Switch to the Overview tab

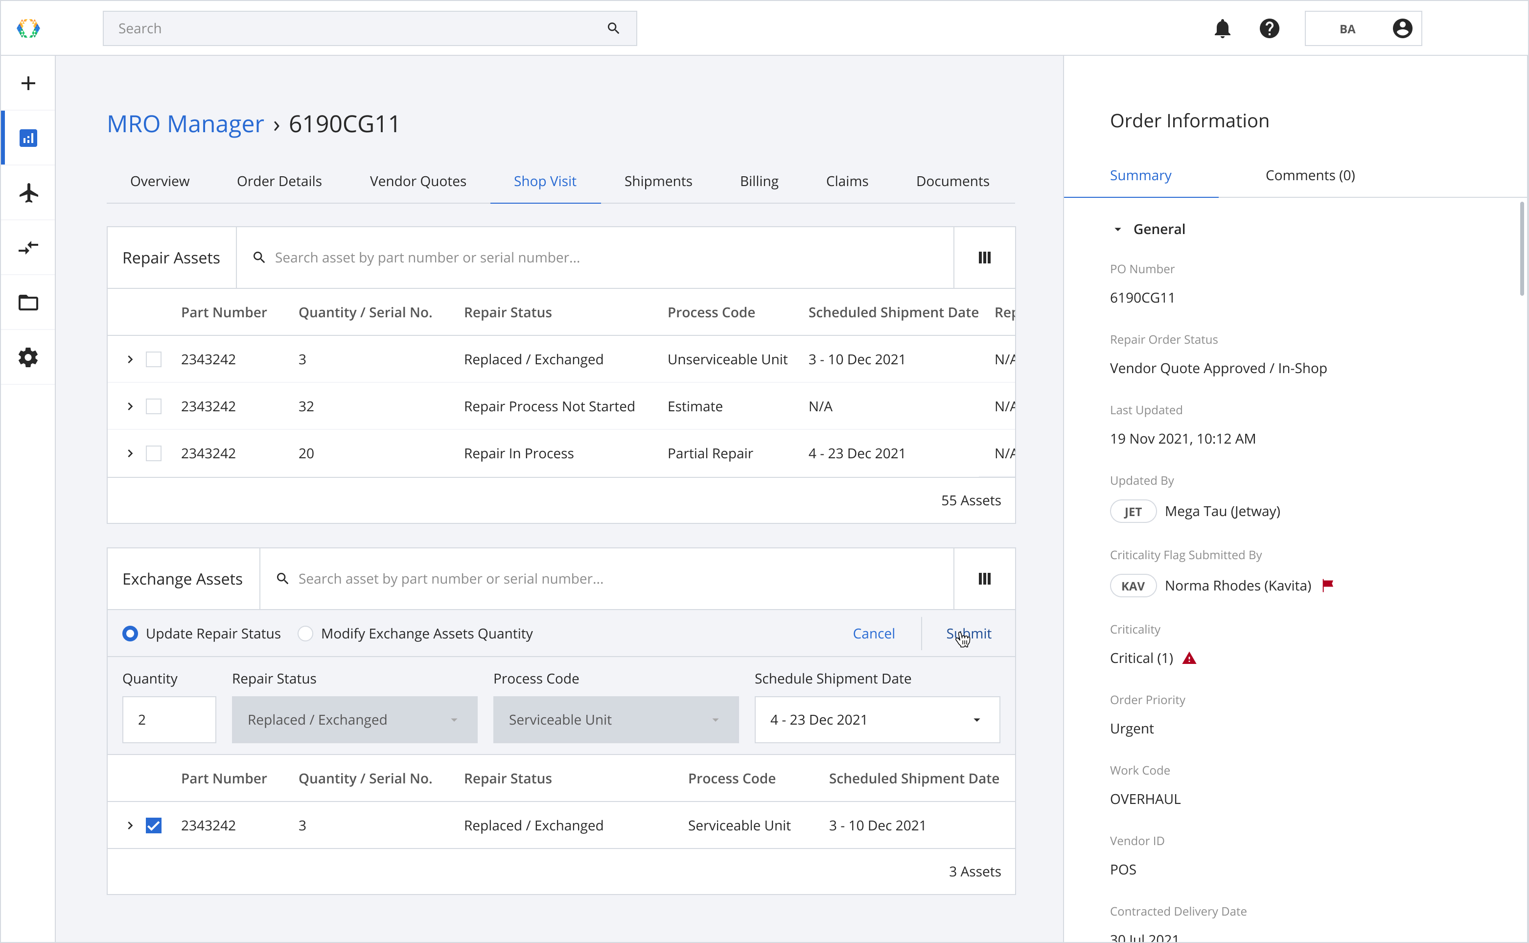coord(160,182)
